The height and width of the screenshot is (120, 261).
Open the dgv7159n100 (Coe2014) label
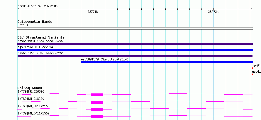tap(36, 47)
